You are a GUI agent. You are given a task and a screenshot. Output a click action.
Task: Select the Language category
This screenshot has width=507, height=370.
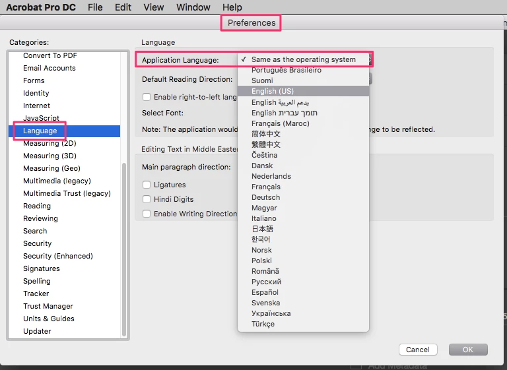pyautogui.click(x=64, y=131)
